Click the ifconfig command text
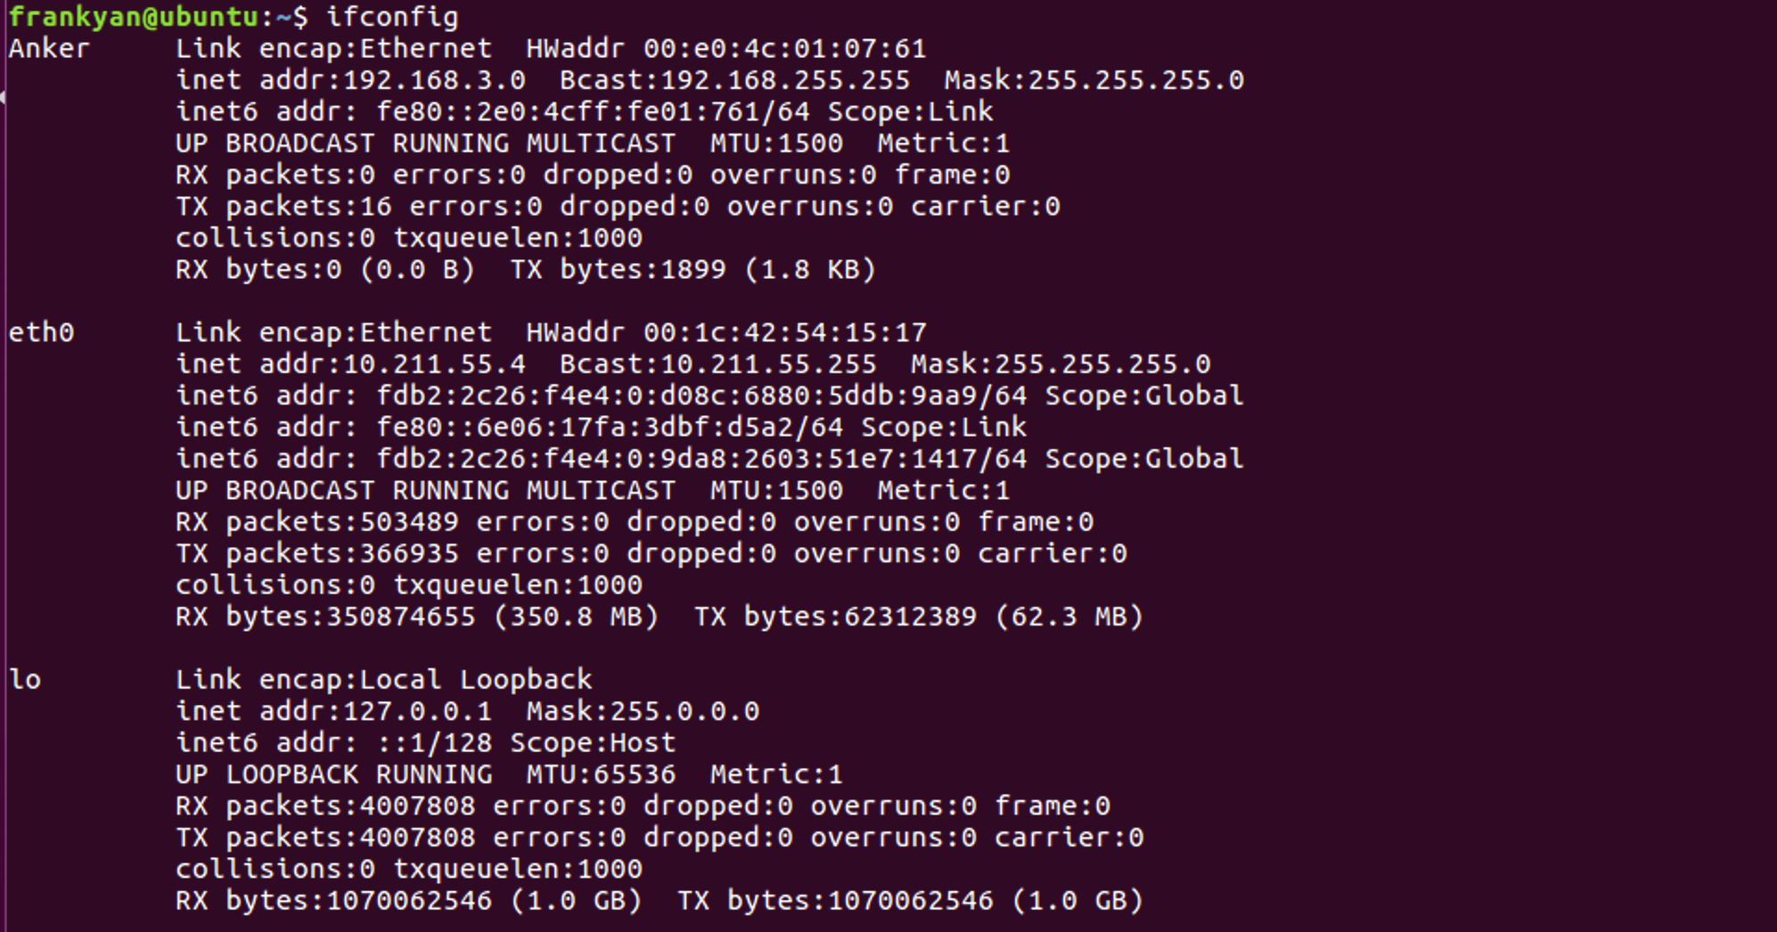This screenshot has width=1777, height=932. [392, 17]
